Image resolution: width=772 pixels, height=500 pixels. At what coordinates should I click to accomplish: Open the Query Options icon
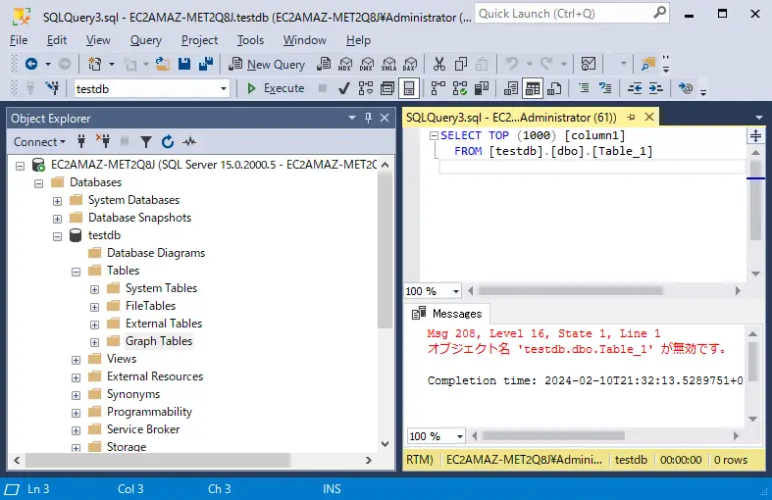click(x=387, y=88)
